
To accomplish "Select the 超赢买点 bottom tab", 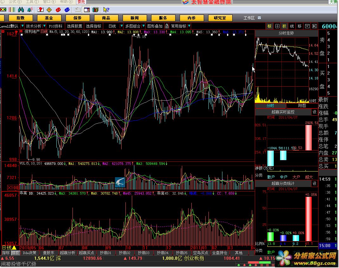I will coord(86,253).
